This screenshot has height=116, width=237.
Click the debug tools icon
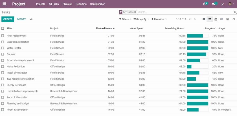[x=222, y=4]
